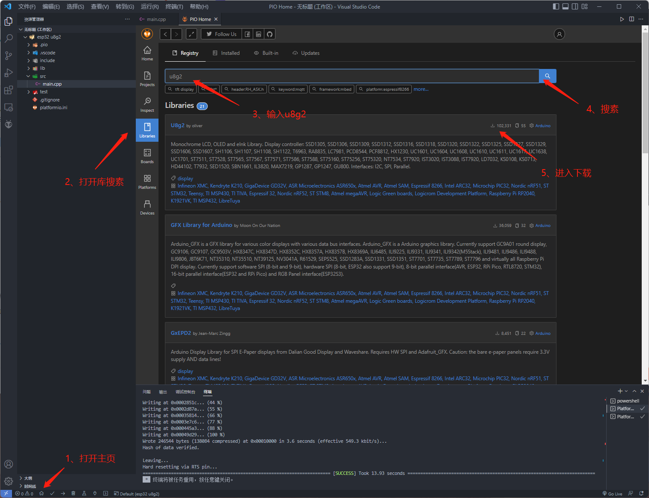Toggle the primary side bar layout button

pyautogui.click(x=556, y=6)
